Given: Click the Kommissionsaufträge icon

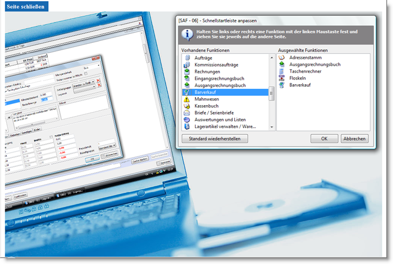Looking at the screenshot, I should [x=186, y=64].
